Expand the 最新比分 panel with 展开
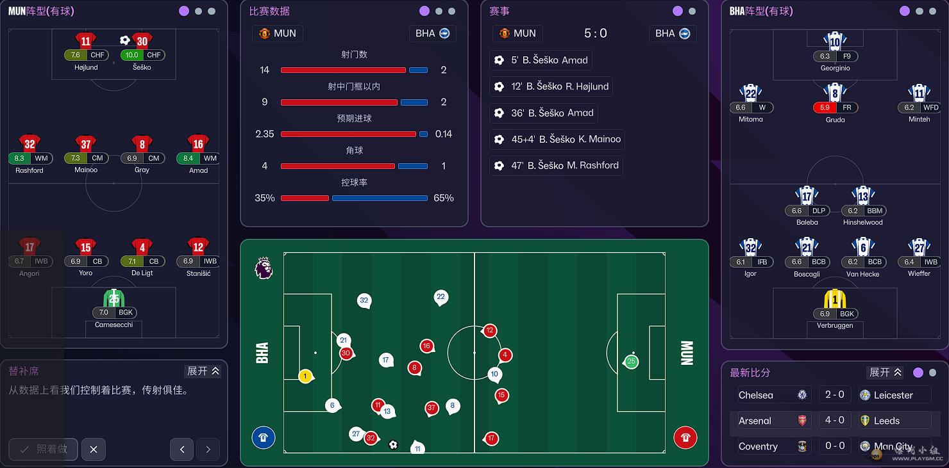This screenshot has height=468, width=949. click(x=885, y=373)
